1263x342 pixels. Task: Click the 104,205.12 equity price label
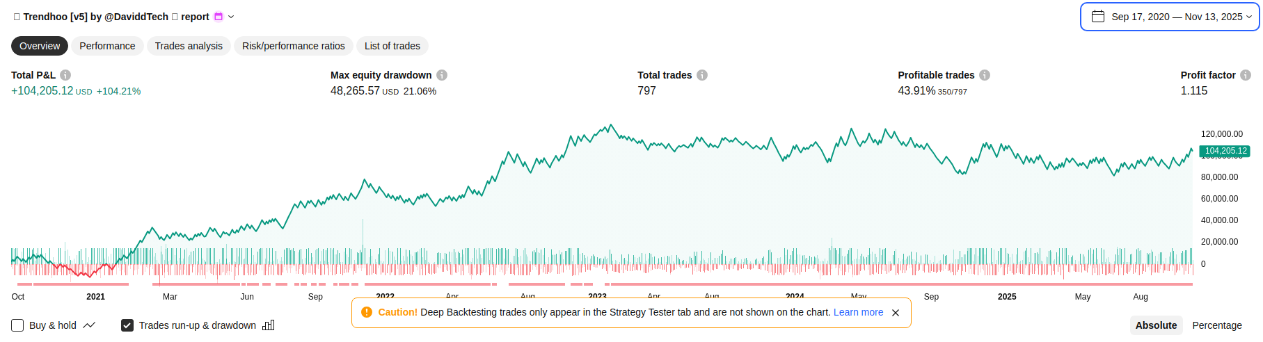tap(1225, 151)
